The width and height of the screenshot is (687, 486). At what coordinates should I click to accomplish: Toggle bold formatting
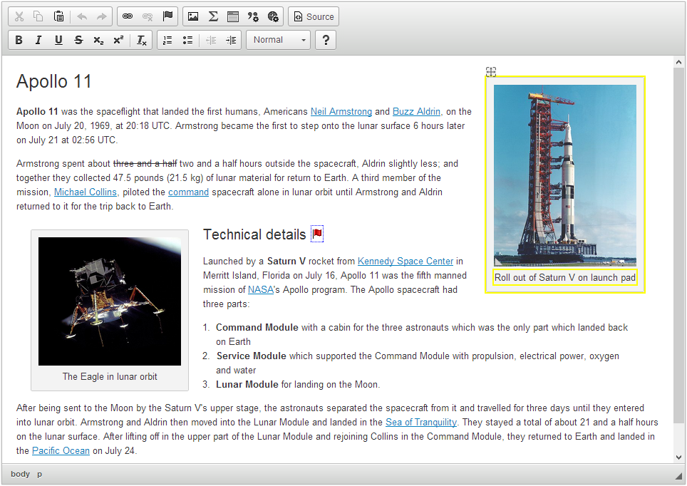point(19,40)
